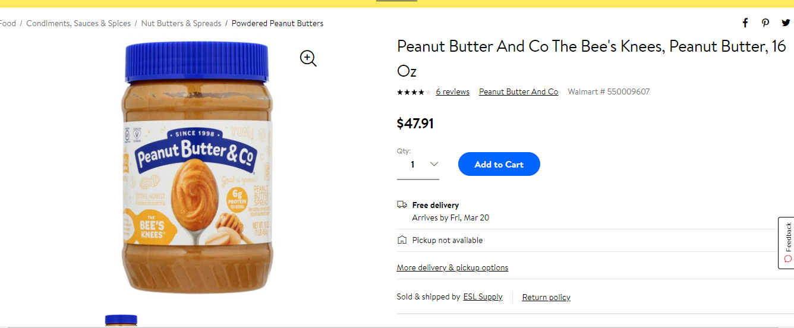Share product on Facebook icon
Image resolution: width=794 pixels, height=328 pixels.
pyautogui.click(x=745, y=23)
